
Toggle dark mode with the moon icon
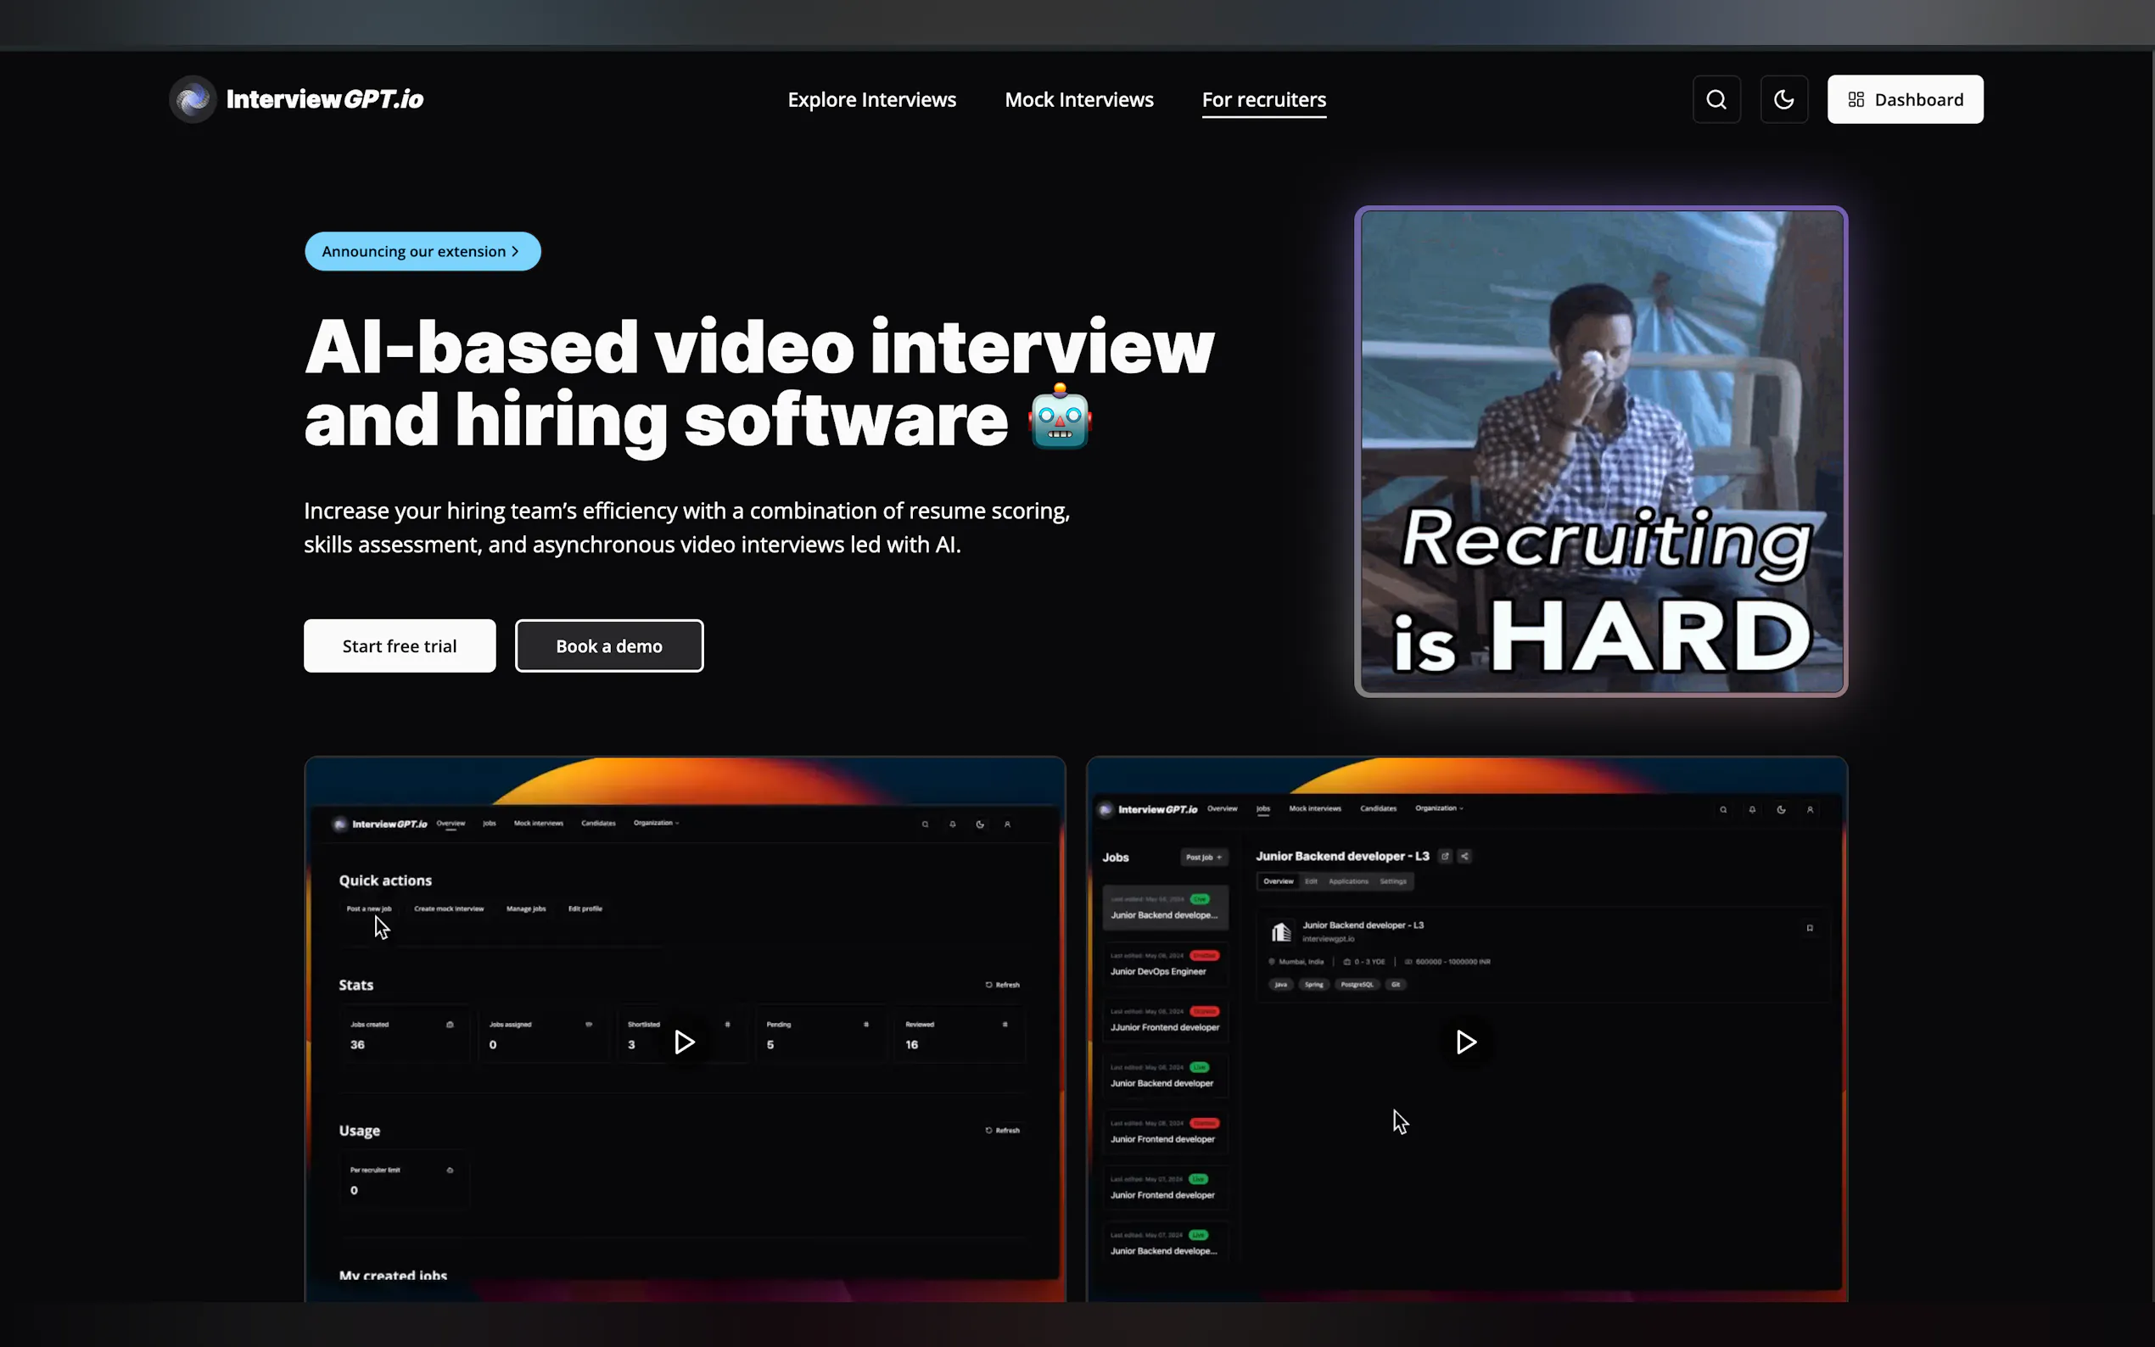tap(1783, 100)
